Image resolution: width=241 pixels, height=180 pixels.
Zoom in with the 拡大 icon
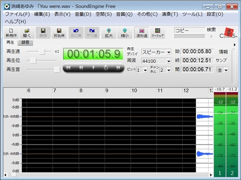[108, 33]
